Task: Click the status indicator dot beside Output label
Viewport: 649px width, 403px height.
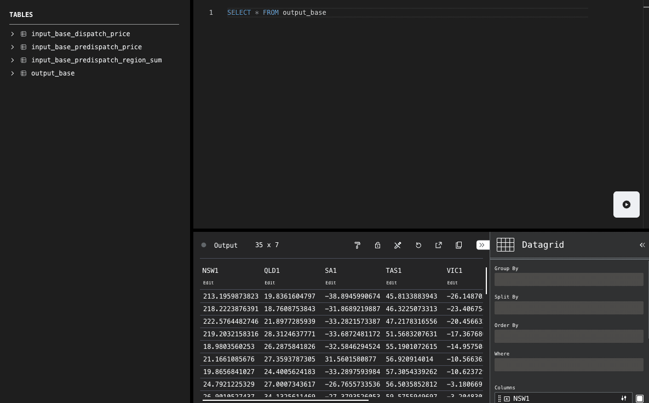Action: pos(203,245)
